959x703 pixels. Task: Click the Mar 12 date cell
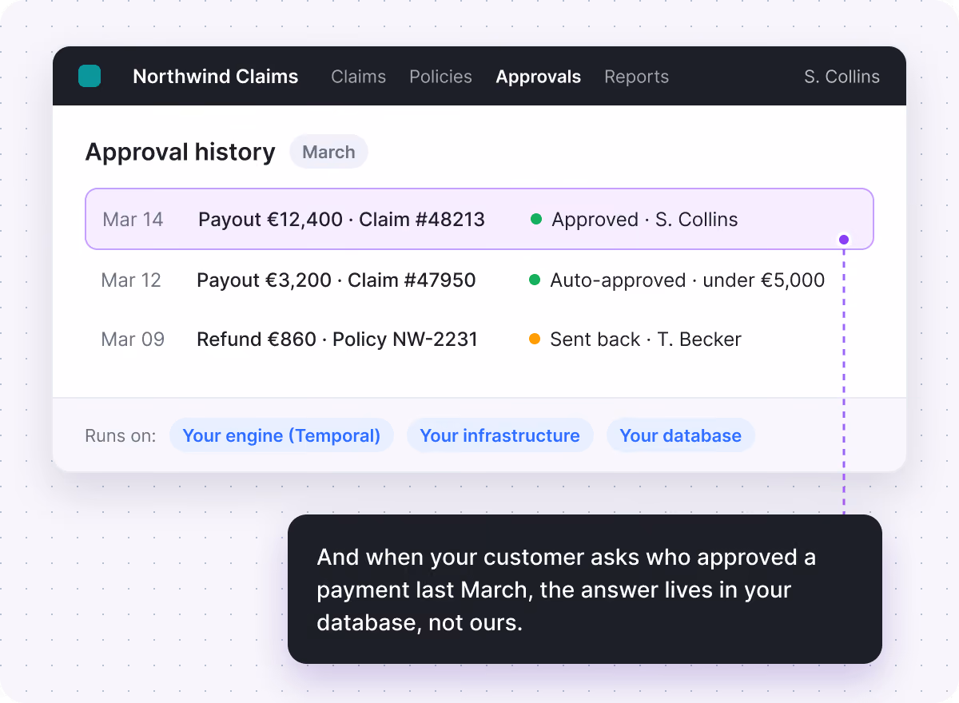131,280
